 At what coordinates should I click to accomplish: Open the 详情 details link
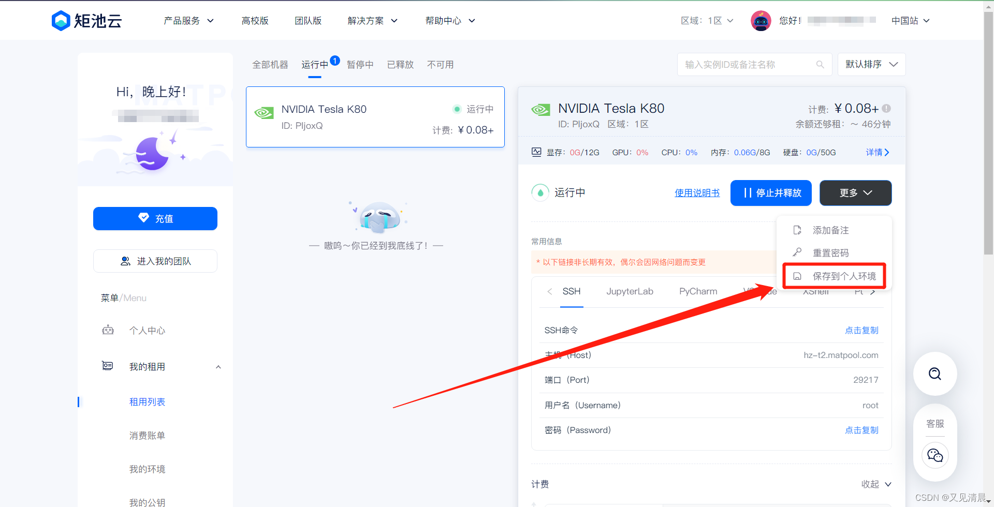tap(878, 152)
